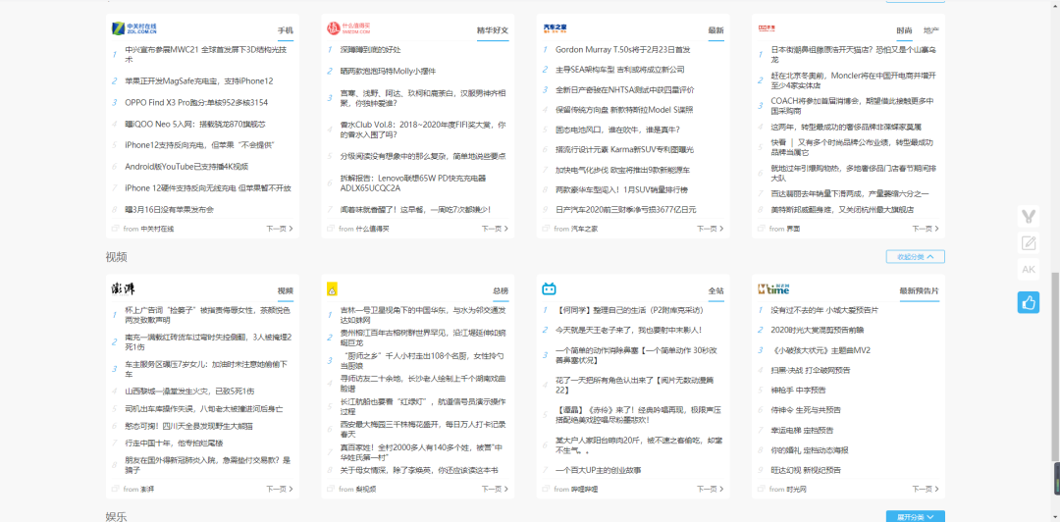Viewport: 1060px width, 522px height.
Task: Select the 视频 tab on 澎湃 card
Action: click(x=286, y=291)
